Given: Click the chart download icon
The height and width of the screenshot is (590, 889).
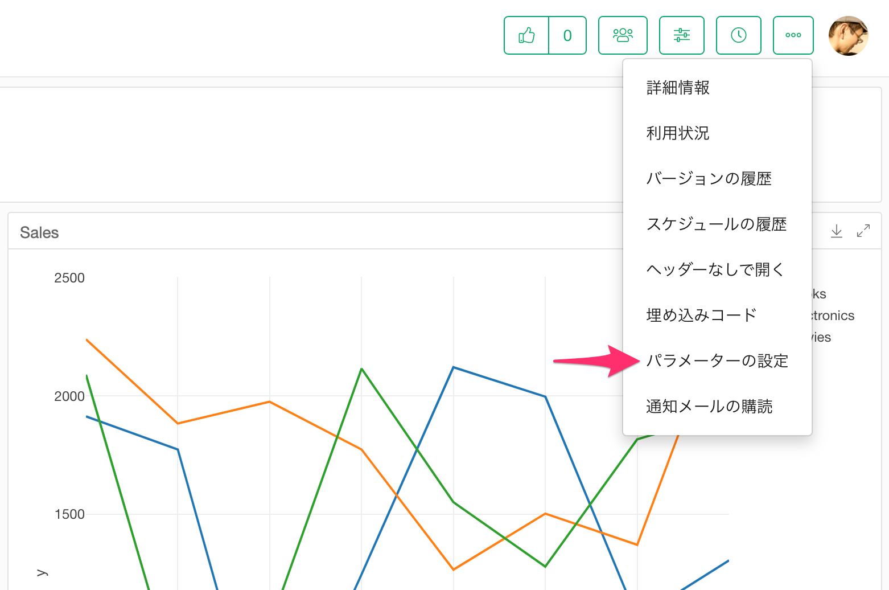Looking at the screenshot, I should point(837,231).
